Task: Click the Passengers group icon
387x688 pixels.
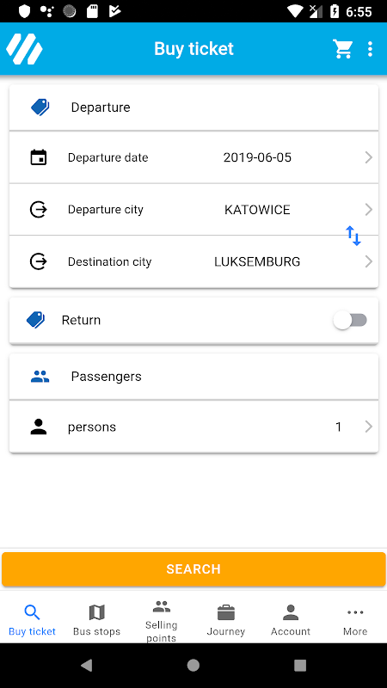Action: click(x=40, y=377)
